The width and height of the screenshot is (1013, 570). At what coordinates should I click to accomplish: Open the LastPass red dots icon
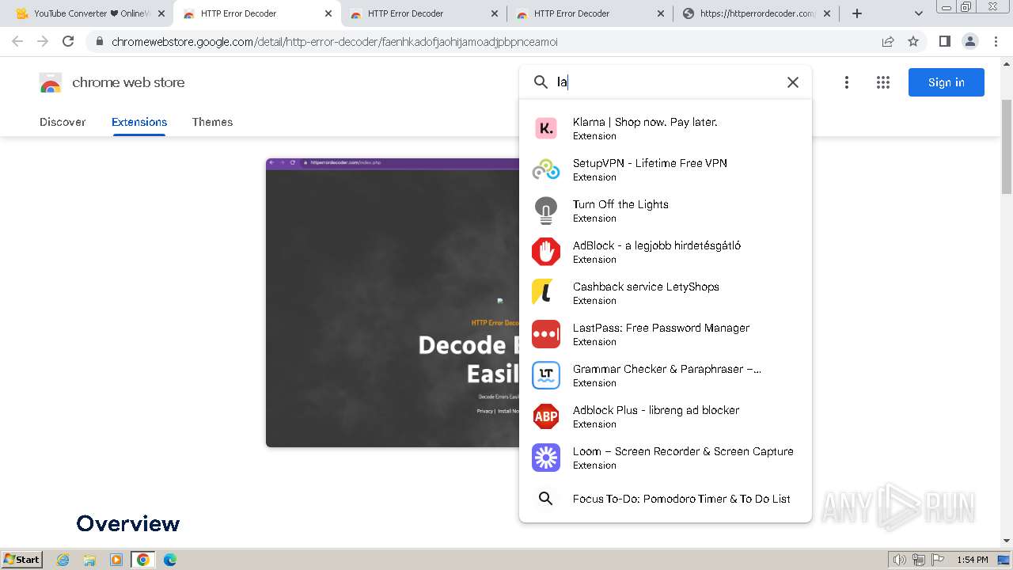pyautogui.click(x=546, y=334)
